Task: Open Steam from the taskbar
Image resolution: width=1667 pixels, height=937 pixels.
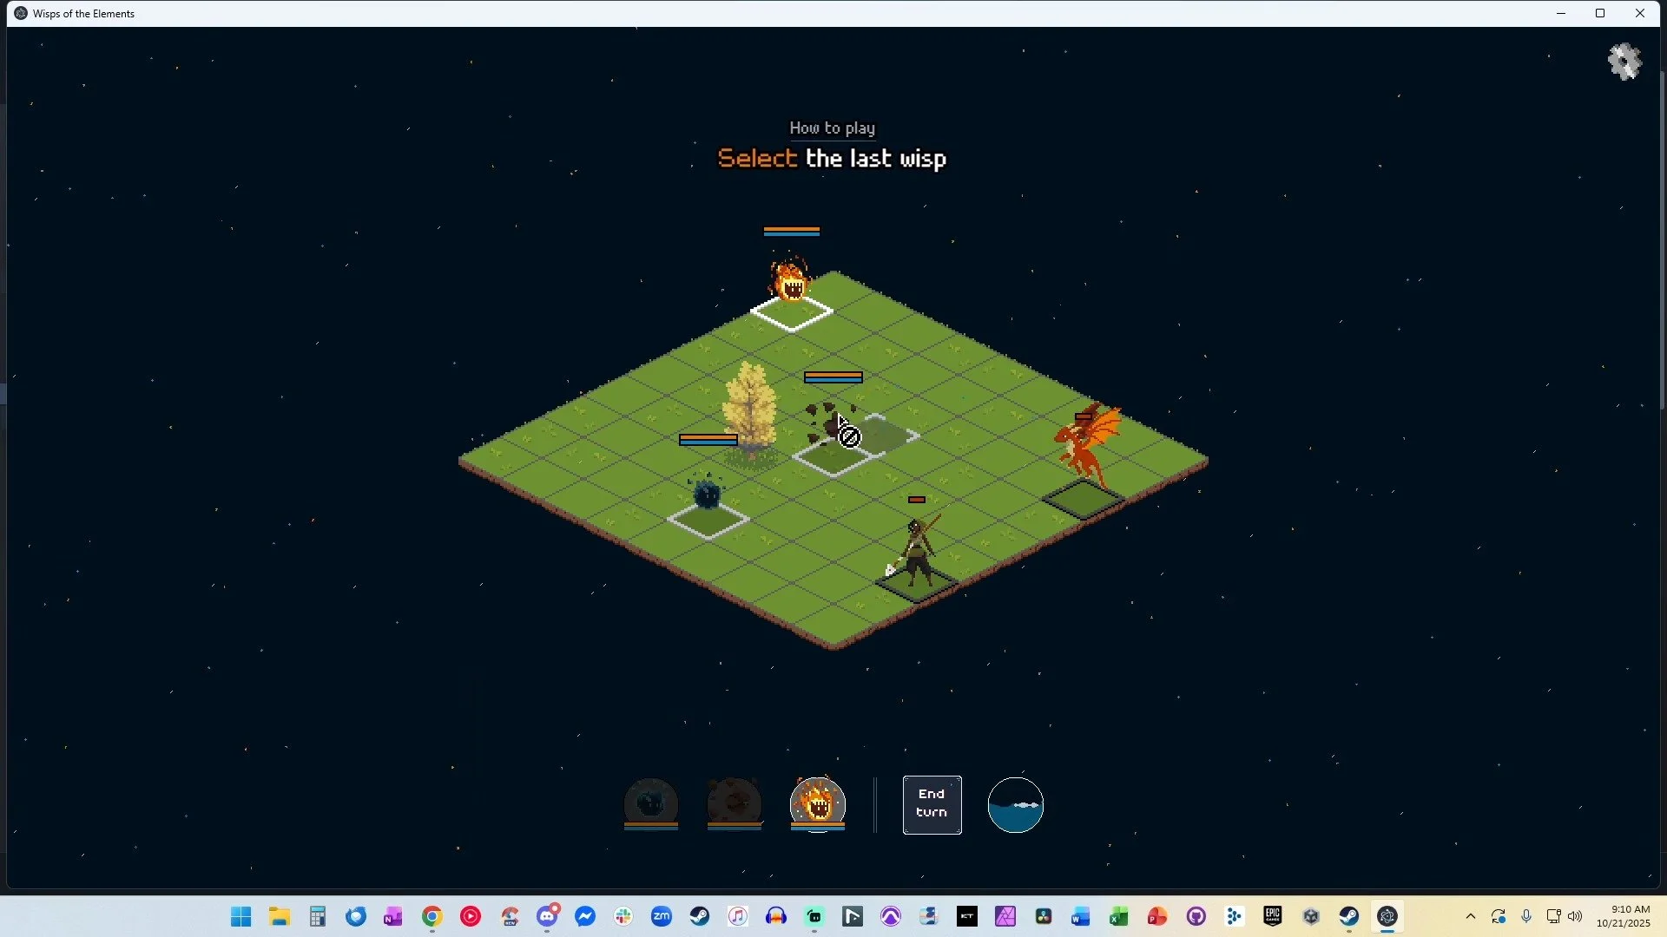Action: pyautogui.click(x=699, y=916)
